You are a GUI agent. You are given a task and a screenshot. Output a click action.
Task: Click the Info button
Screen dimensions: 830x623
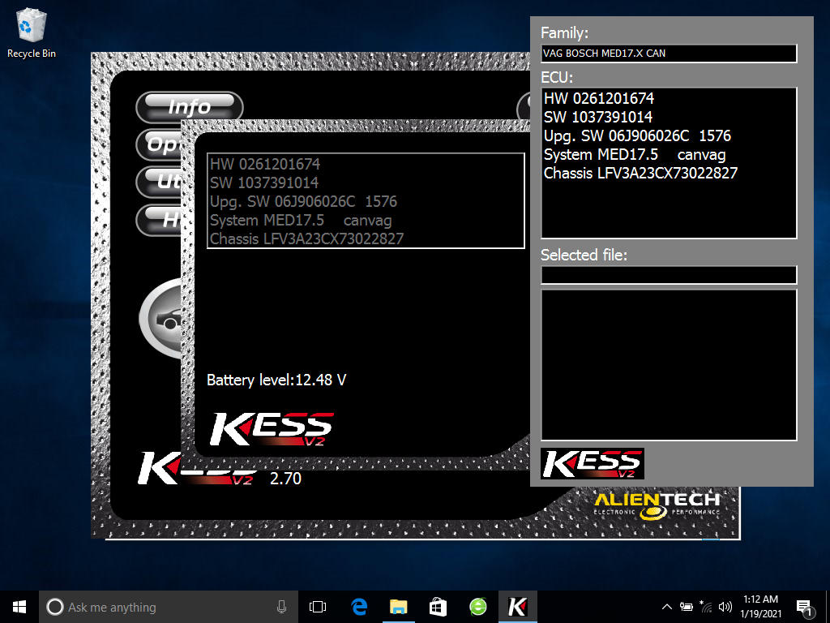click(189, 107)
